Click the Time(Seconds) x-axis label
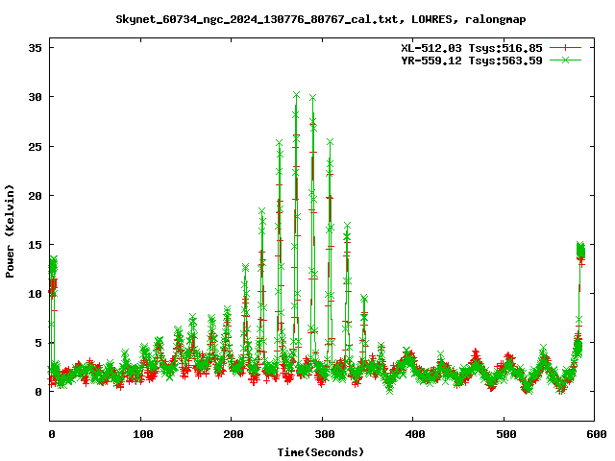The image size is (615, 461). coord(321,451)
